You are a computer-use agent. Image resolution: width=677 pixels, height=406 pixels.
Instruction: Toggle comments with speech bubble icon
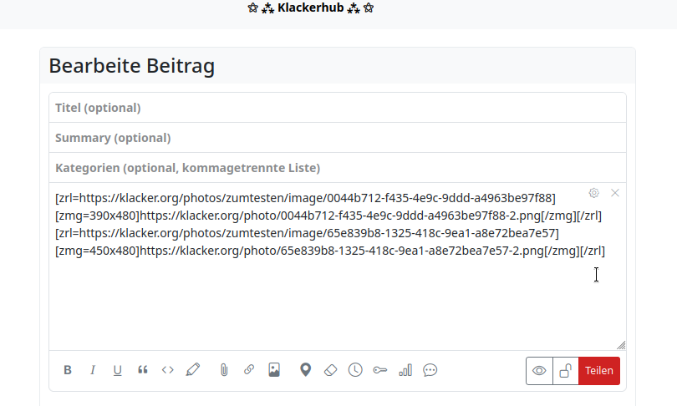[430, 370]
